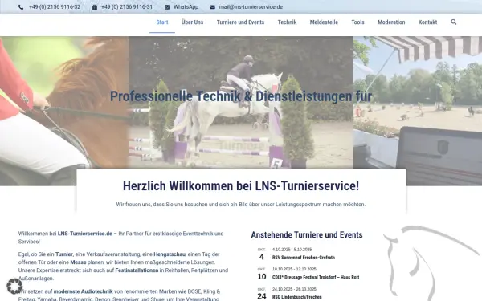The image size is (482, 301).
Task: Go to the Start menu item
Action: [x=162, y=22]
